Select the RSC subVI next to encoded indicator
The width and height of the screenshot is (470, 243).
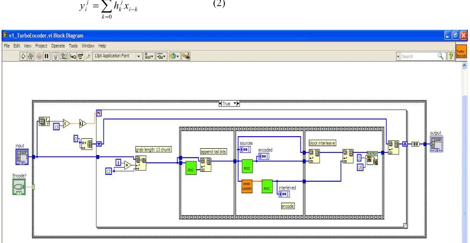pos(247,166)
